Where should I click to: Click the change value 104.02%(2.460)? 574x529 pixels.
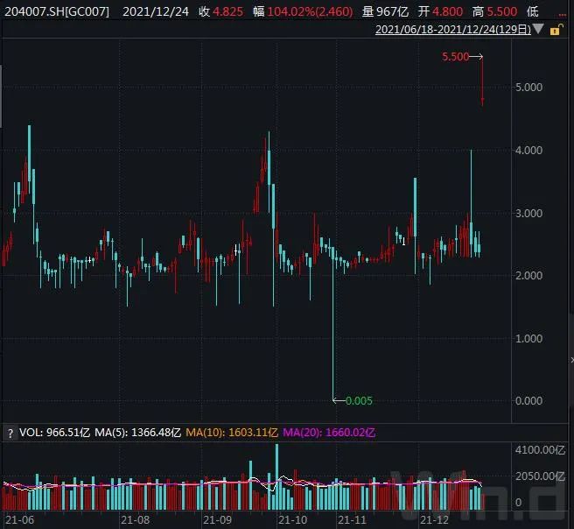click(x=310, y=11)
